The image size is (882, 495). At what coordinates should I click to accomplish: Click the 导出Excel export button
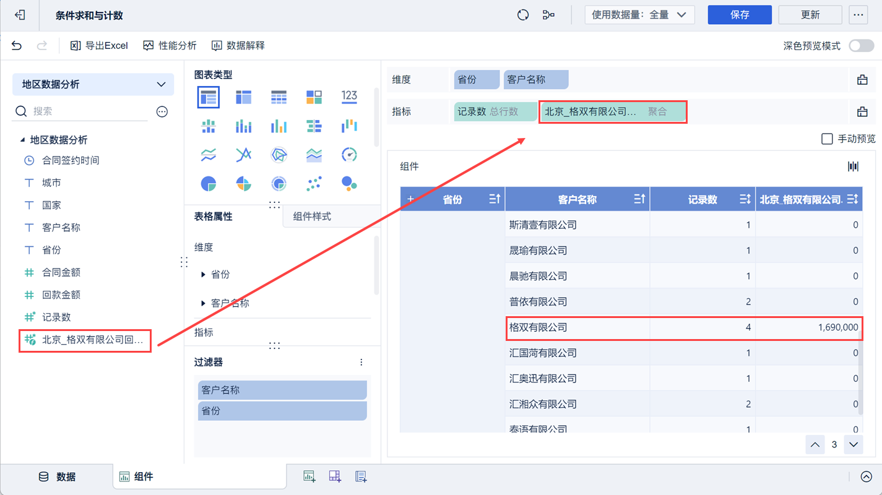pos(99,45)
